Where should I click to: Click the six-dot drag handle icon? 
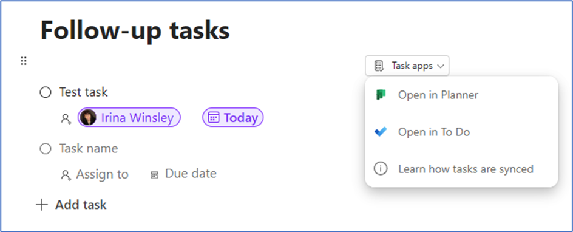tap(24, 61)
